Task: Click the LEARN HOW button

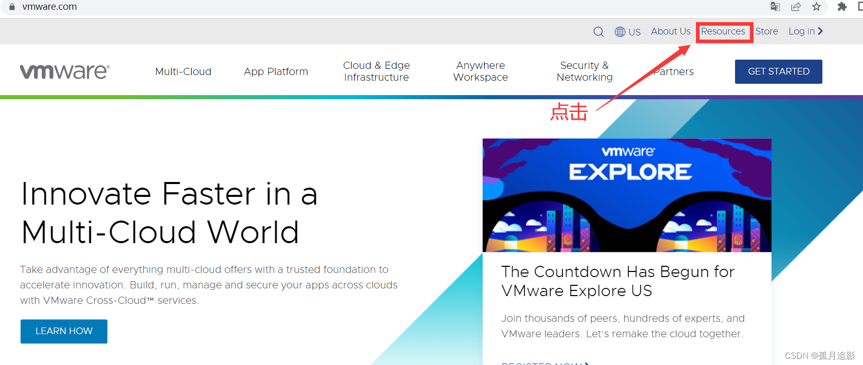Action: click(64, 331)
